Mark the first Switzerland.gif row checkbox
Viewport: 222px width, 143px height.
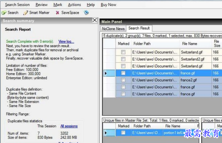tap(123, 52)
